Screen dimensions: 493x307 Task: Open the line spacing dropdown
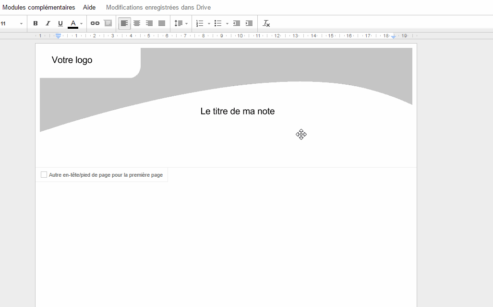point(180,23)
